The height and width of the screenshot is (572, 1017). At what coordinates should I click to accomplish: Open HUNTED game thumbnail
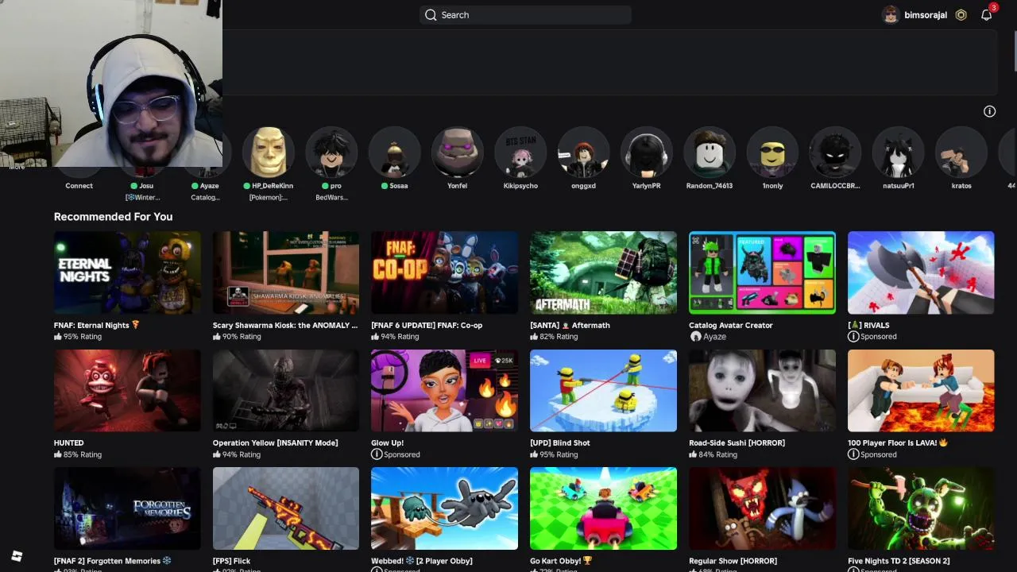click(x=127, y=391)
